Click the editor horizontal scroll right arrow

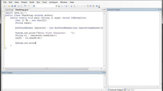101,69
